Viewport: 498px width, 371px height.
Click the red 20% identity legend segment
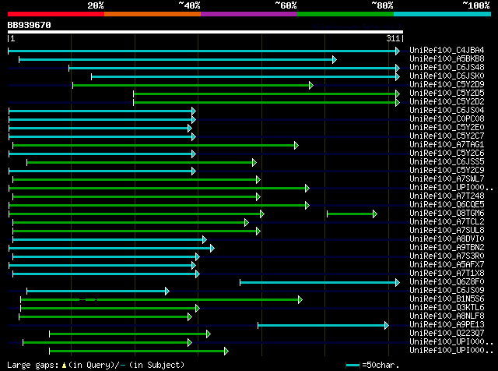[x=56, y=14]
